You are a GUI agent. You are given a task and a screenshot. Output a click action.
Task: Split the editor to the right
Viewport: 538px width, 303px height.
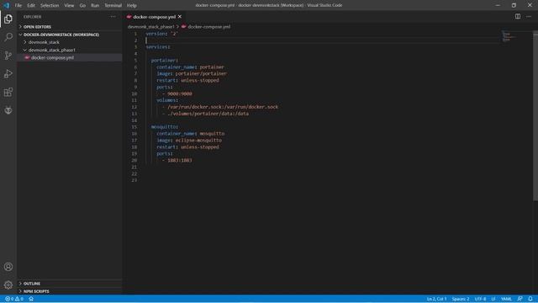coord(518,17)
